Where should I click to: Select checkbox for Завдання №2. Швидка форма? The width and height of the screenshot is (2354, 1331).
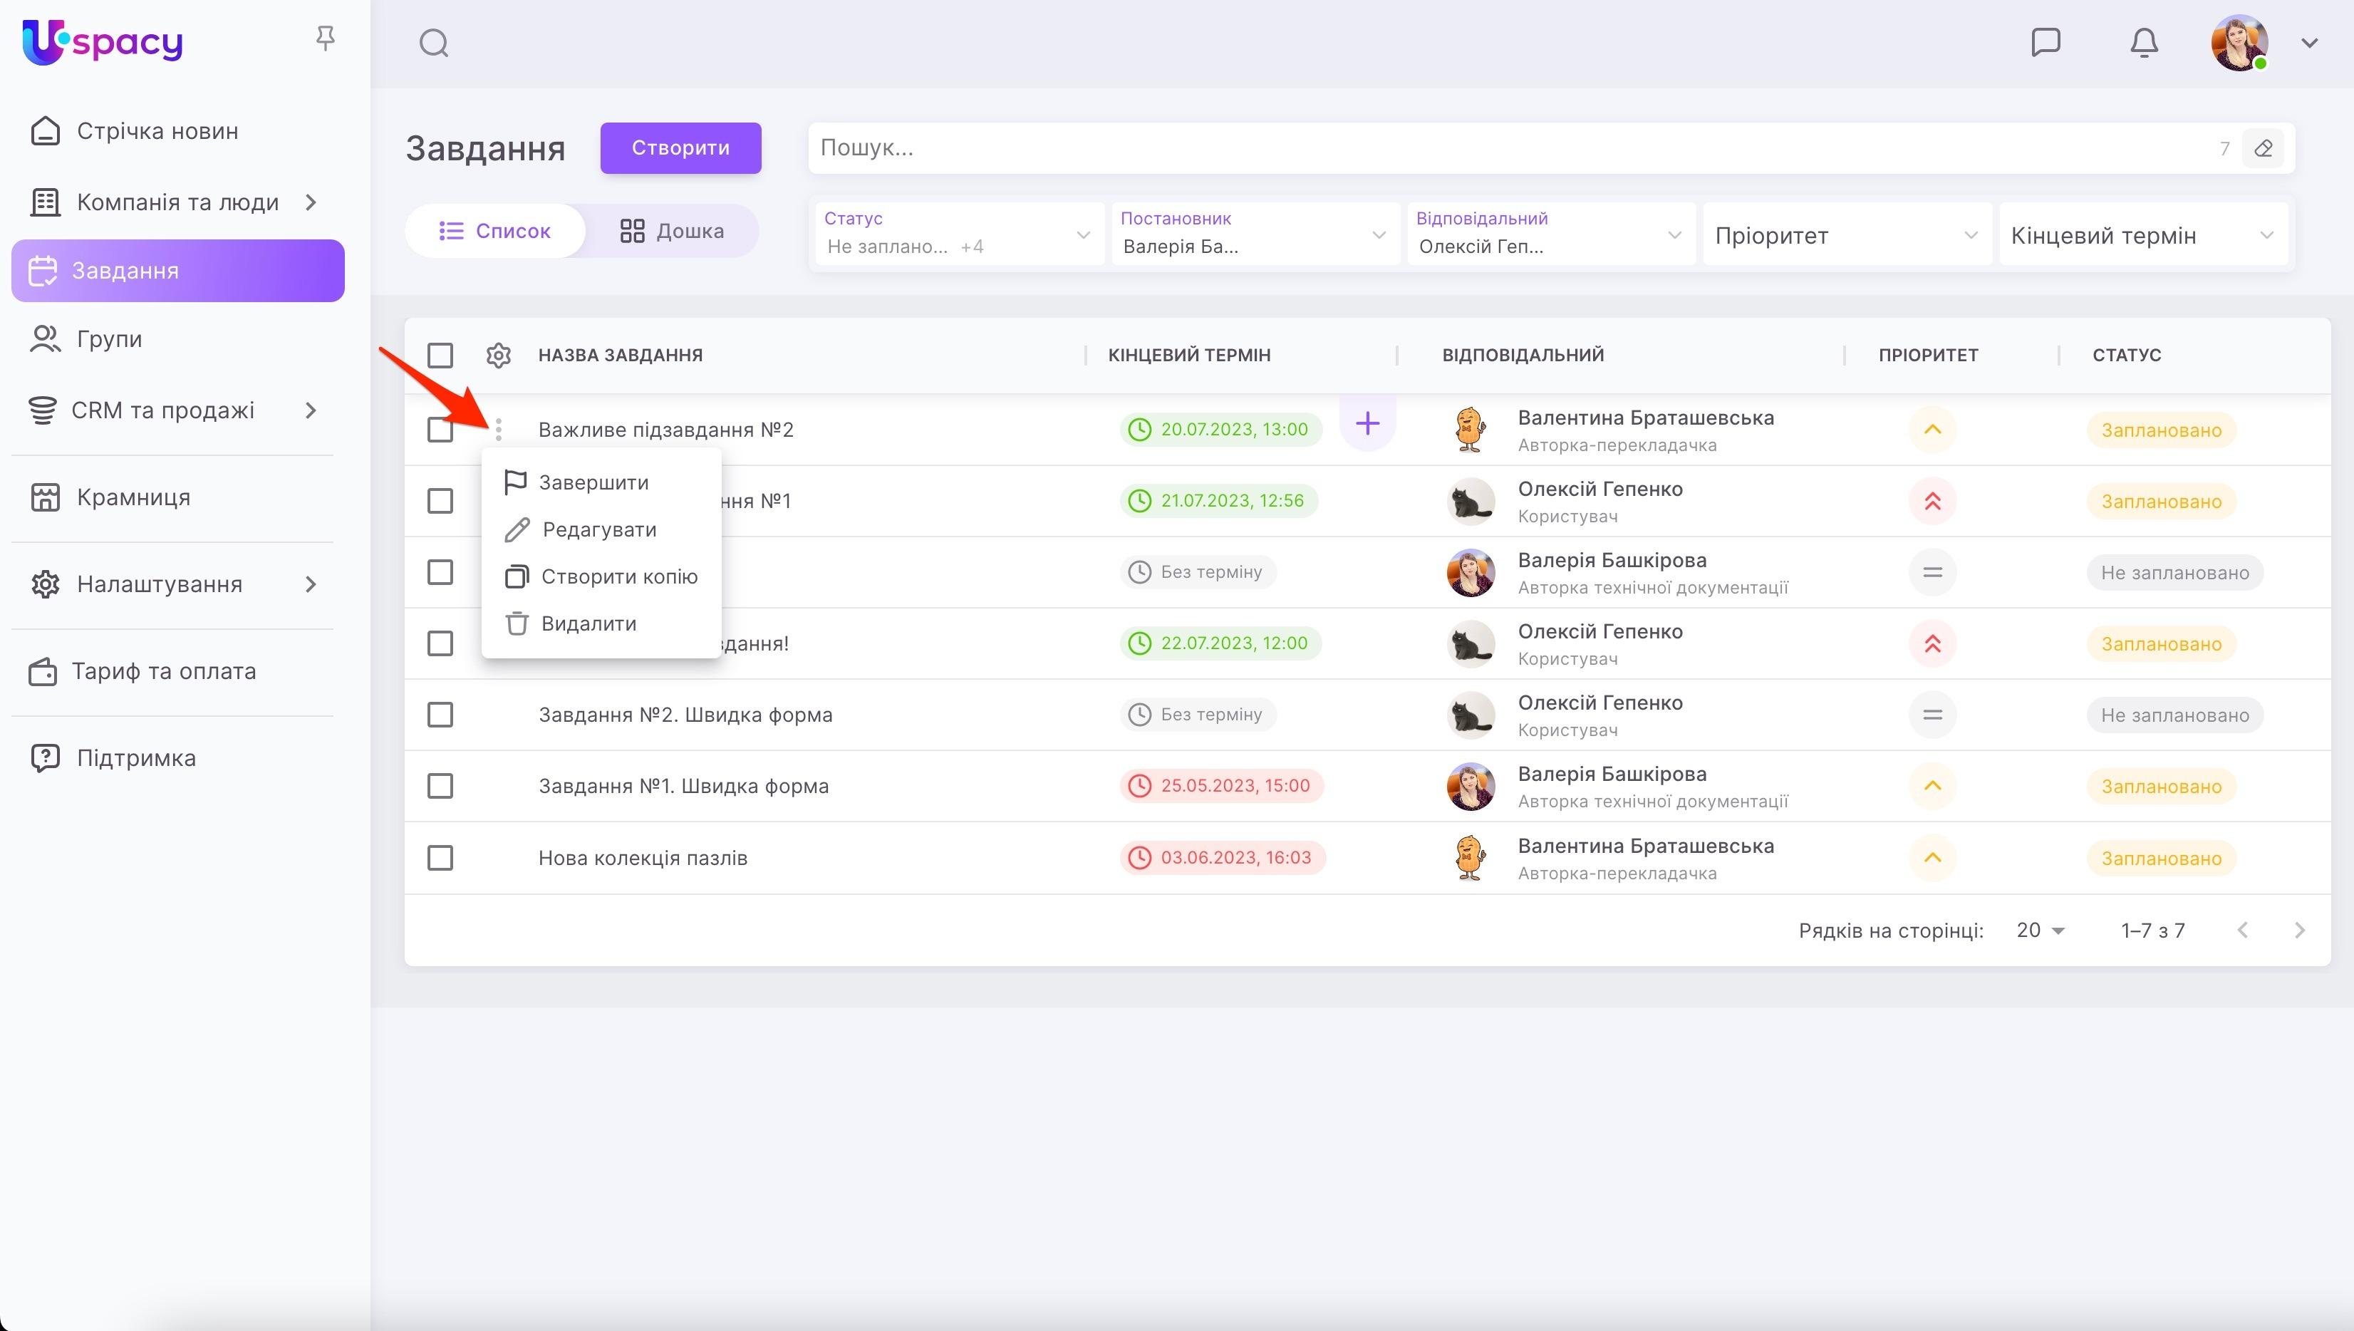(440, 715)
